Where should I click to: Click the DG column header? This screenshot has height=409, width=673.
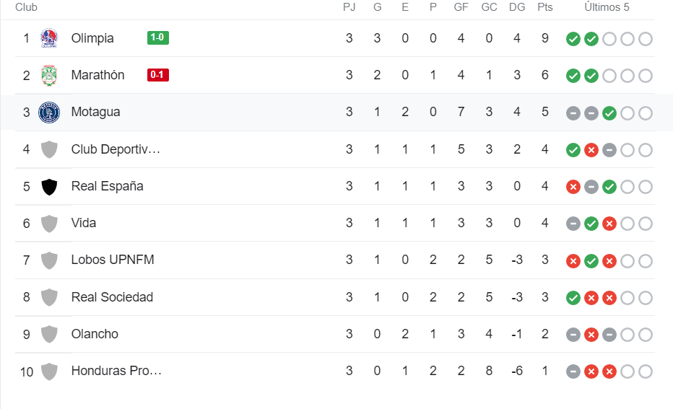517,7
